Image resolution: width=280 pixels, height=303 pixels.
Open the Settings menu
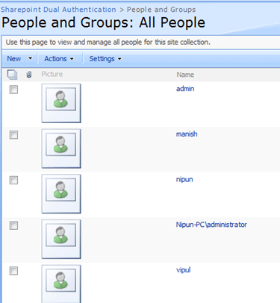click(102, 59)
